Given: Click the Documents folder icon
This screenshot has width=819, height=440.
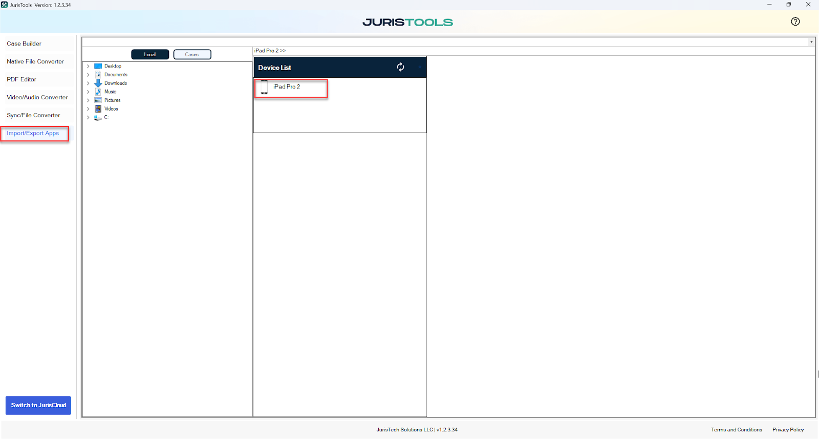Looking at the screenshot, I should (98, 75).
